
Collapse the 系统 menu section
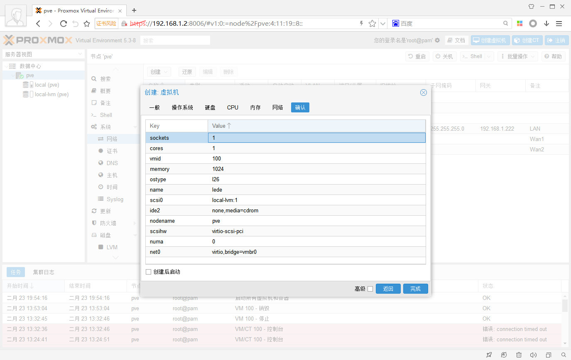tap(135, 127)
